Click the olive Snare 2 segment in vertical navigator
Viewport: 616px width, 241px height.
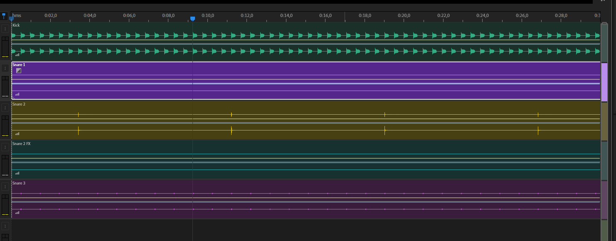(x=604, y=121)
